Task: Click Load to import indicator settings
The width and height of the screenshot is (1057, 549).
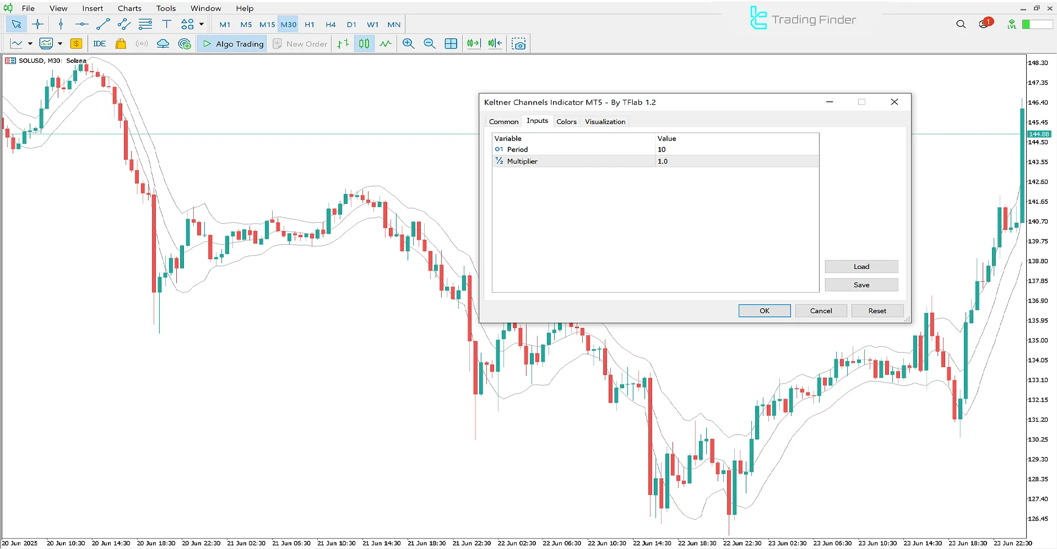Action: click(861, 266)
